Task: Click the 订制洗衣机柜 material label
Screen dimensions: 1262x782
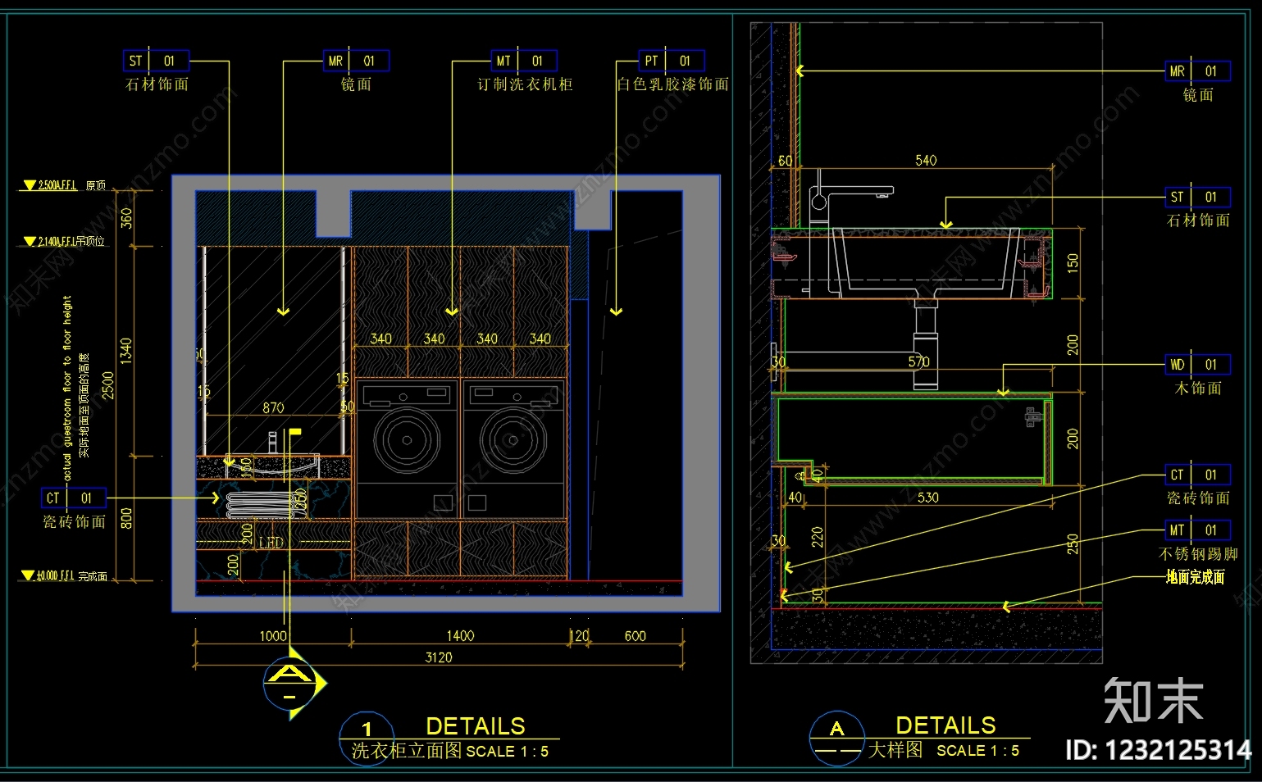Action: pos(525,84)
